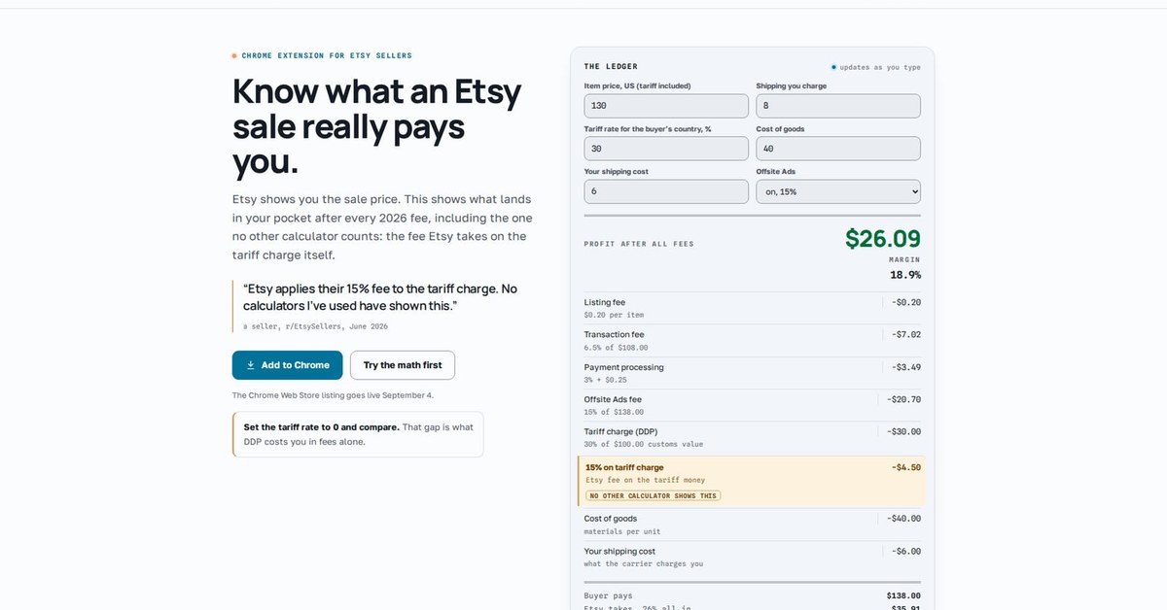Screen dimensions: 1167x610
Task: Focus the Item price input field
Action: click(x=666, y=106)
